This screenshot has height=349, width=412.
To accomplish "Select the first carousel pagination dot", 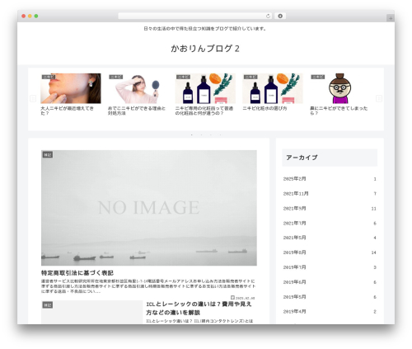I will click(192, 134).
